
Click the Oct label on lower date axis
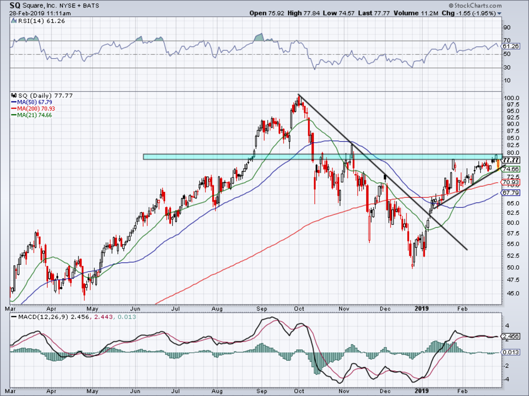pyautogui.click(x=300, y=392)
